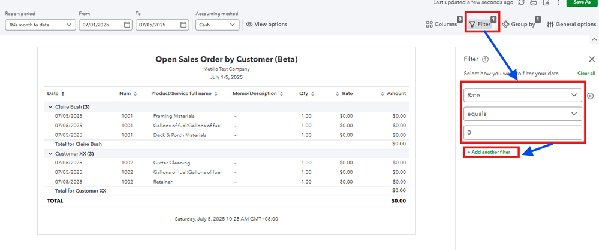Click Total for Customer XX row
This screenshot has height=250, width=599.
click(x=226, y=191)
